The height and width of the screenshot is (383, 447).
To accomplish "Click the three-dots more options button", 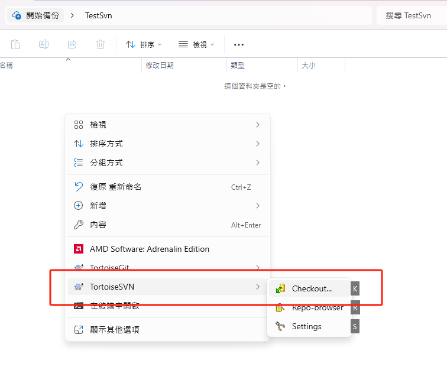I will click(239, 44).
